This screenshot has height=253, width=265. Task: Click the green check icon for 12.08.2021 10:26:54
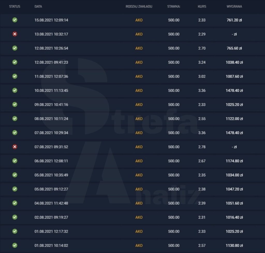(15, 48)
